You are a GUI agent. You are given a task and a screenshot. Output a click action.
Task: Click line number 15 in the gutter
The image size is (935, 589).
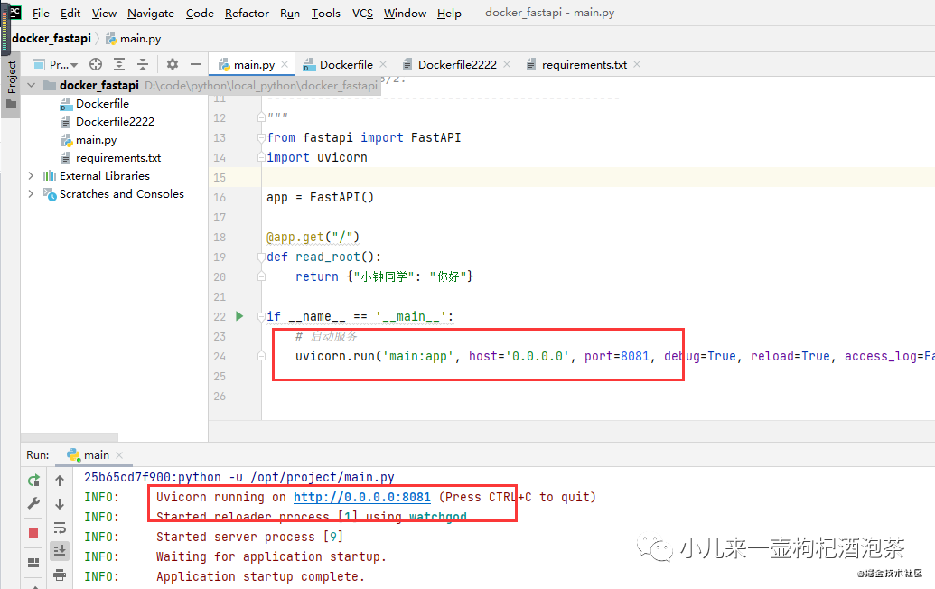coord(220,178)
